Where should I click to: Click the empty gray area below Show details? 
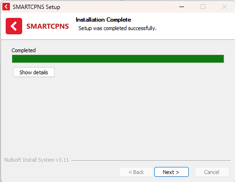(117, 116)
